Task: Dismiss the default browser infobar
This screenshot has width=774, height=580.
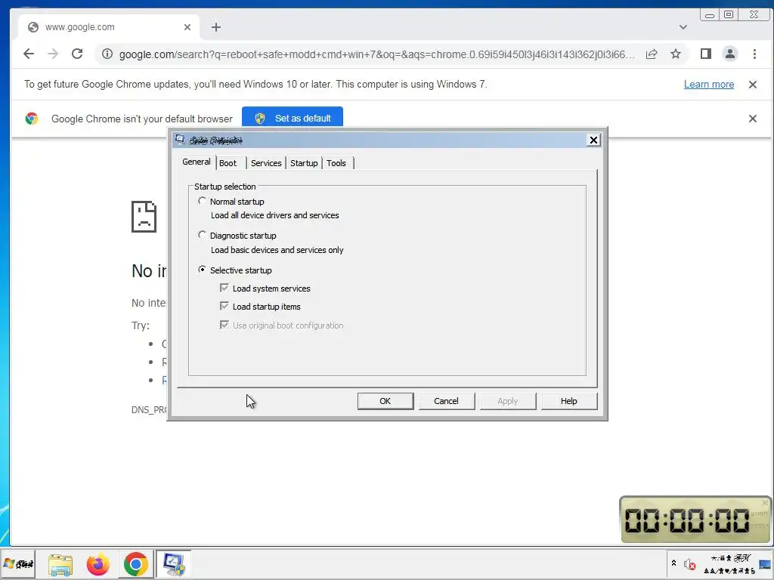Action: [x=752, y=119]
